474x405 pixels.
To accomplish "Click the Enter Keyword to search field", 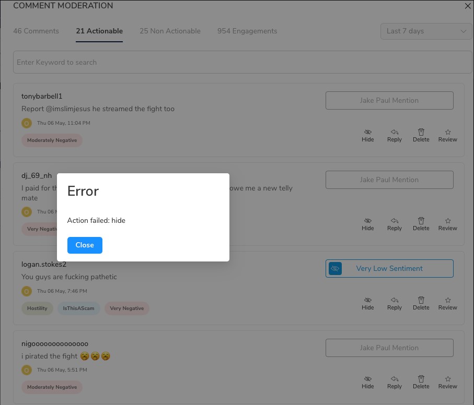I will coord(242,62).
